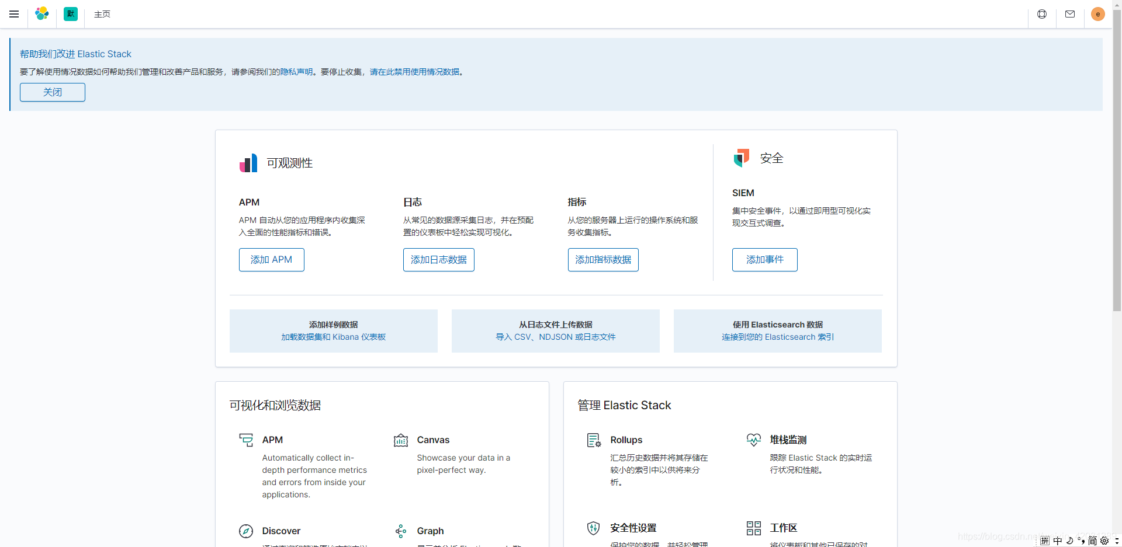Open the hamburger navigation menu

tap(14, 14)
